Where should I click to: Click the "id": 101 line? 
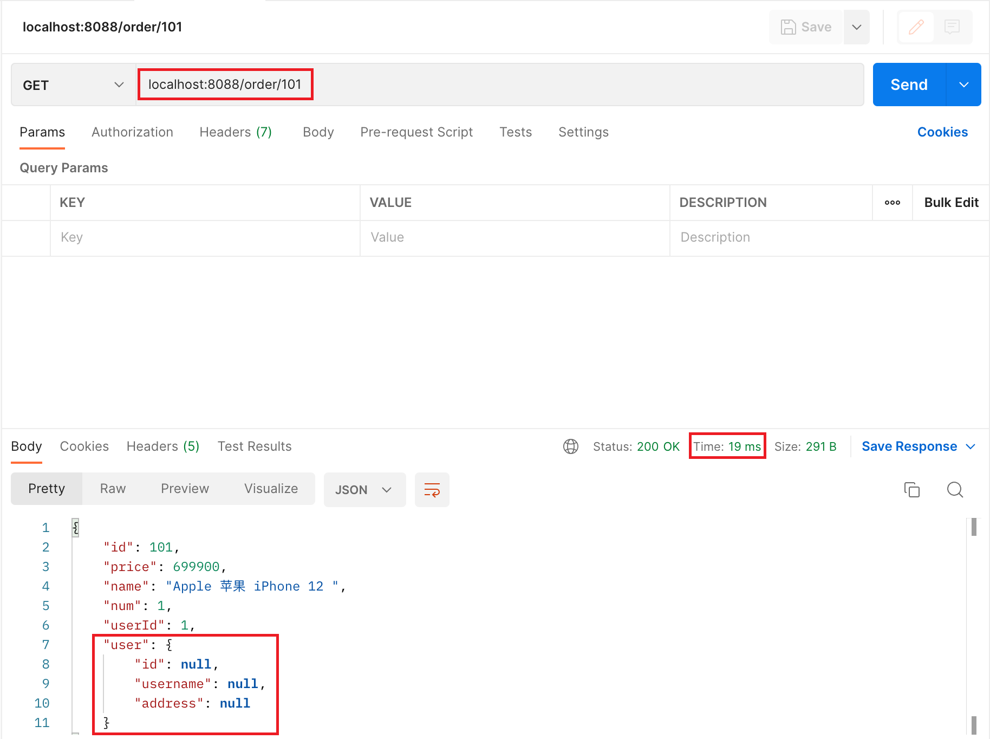[x=141, y=547]
